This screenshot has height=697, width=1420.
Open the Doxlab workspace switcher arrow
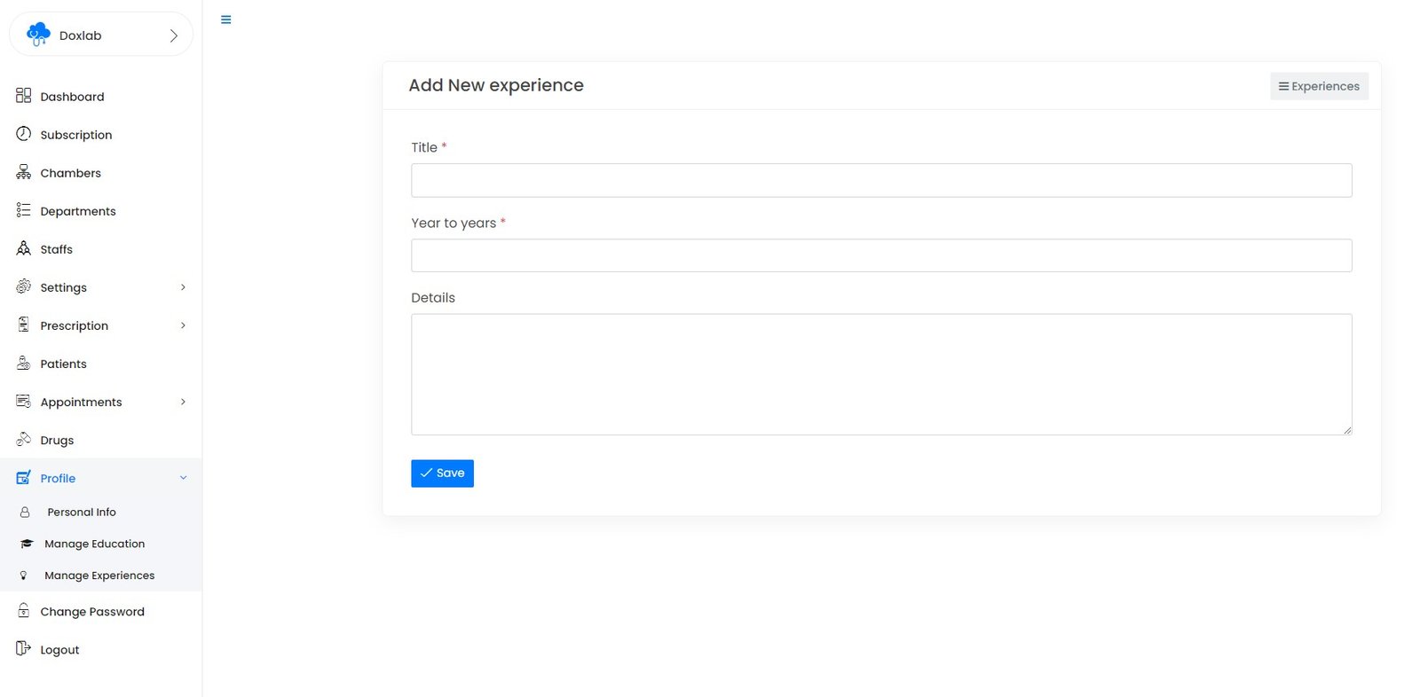click(x=173, y=35)
